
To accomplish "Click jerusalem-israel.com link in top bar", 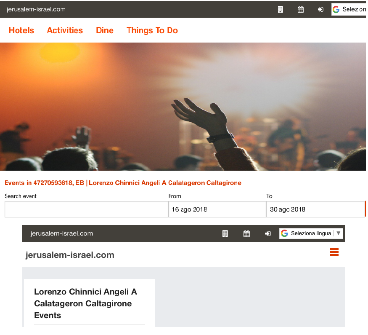I will [x=36, y=9].
